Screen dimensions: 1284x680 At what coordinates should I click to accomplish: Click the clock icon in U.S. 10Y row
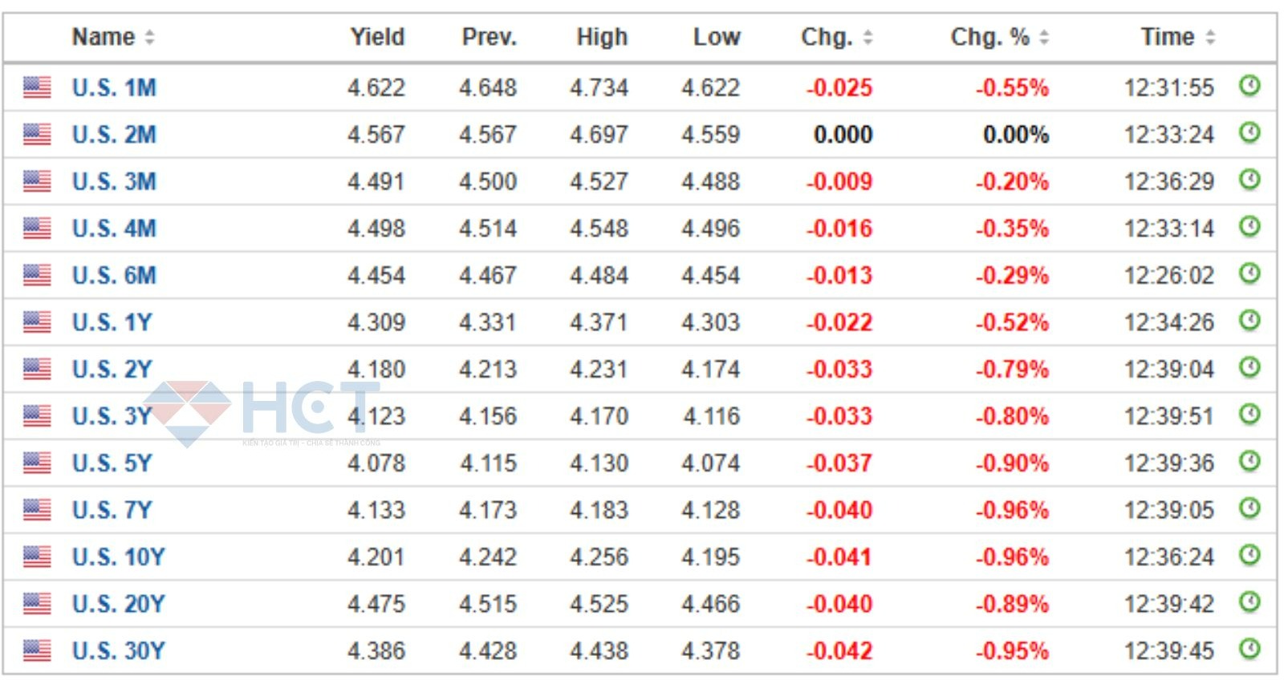(1249, 555)
